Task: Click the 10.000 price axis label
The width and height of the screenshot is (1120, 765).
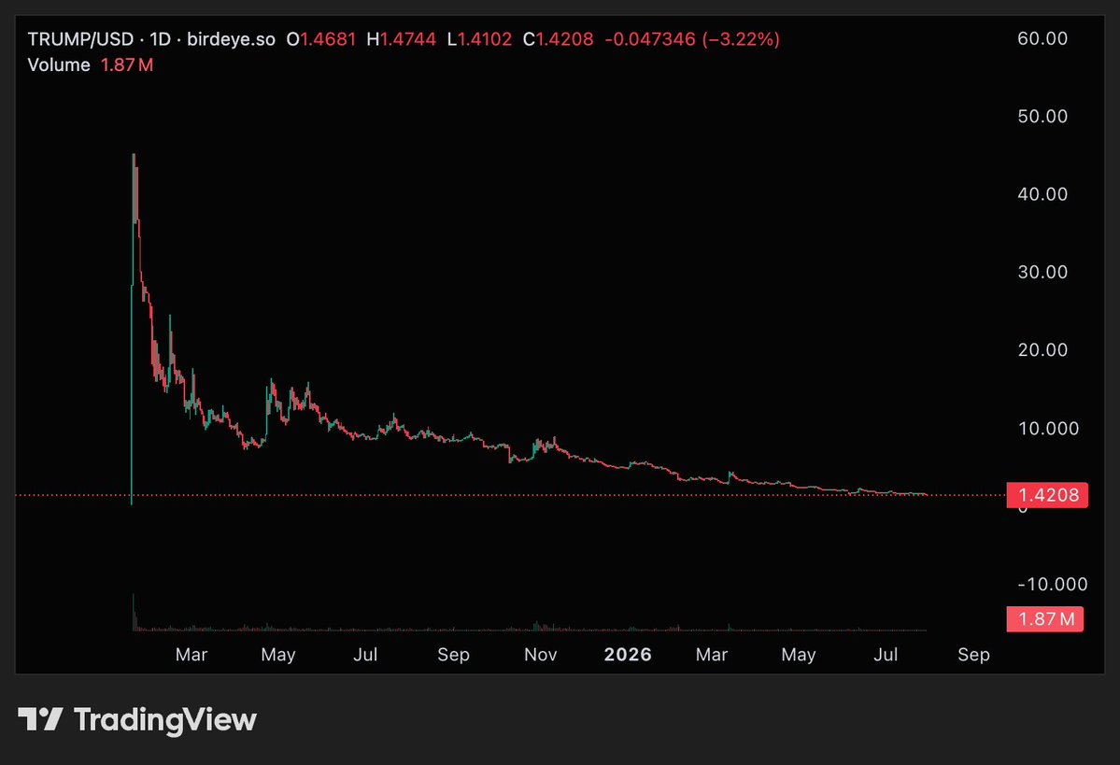Action: [x=1048, y=429]
